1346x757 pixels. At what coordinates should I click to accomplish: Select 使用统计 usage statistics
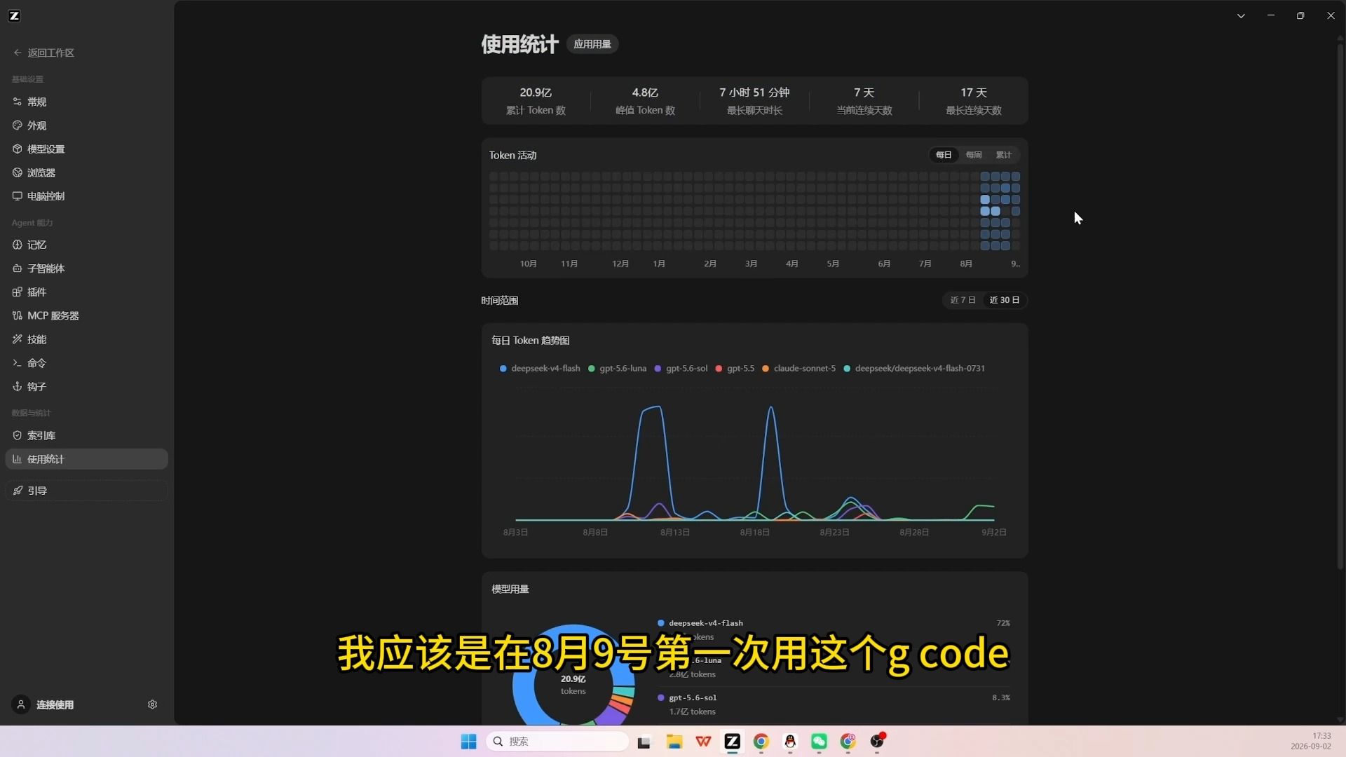click(x=86, y=459)
